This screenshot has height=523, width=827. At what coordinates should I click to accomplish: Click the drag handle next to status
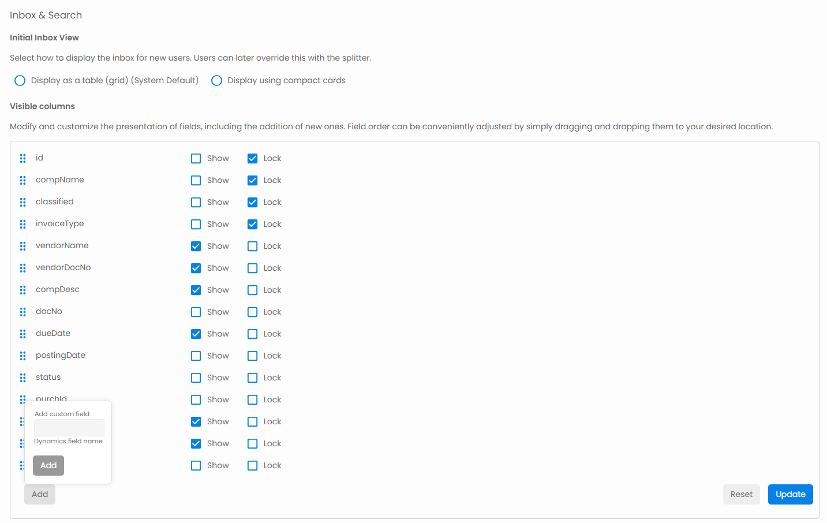23,378
